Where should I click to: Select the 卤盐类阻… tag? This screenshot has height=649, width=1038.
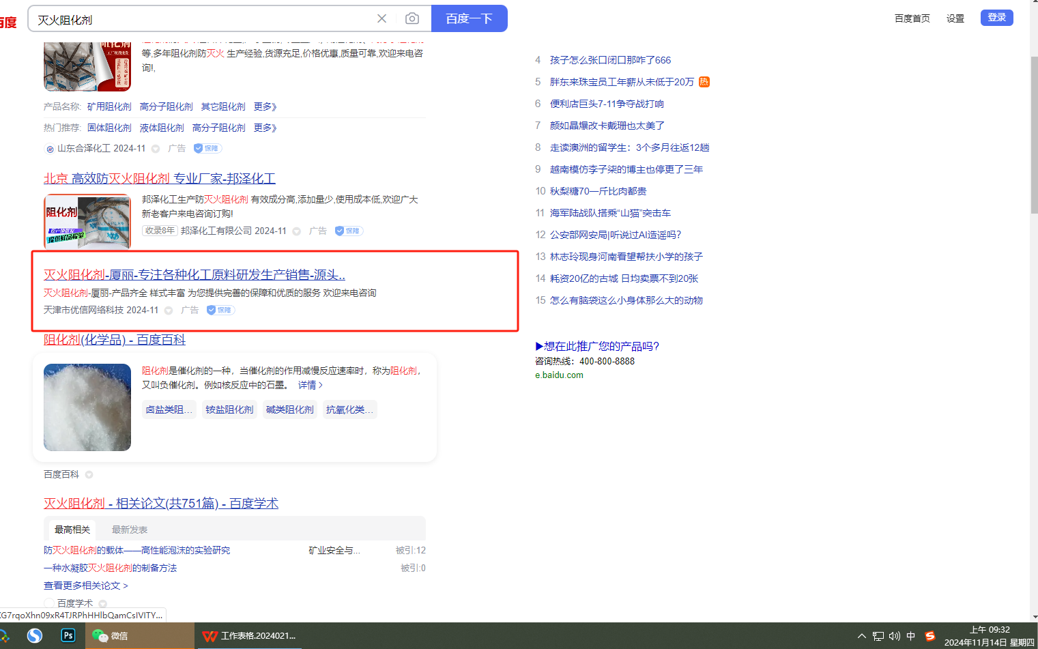(x=169, y=409)
